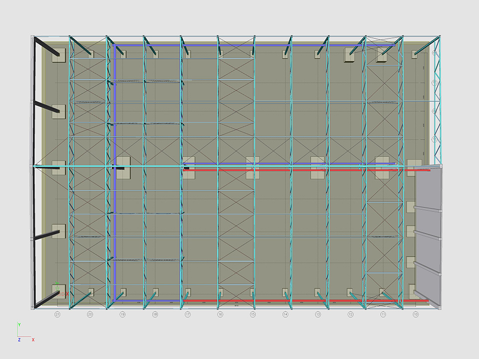Select grid bubble 13

(x=318, y=315)
